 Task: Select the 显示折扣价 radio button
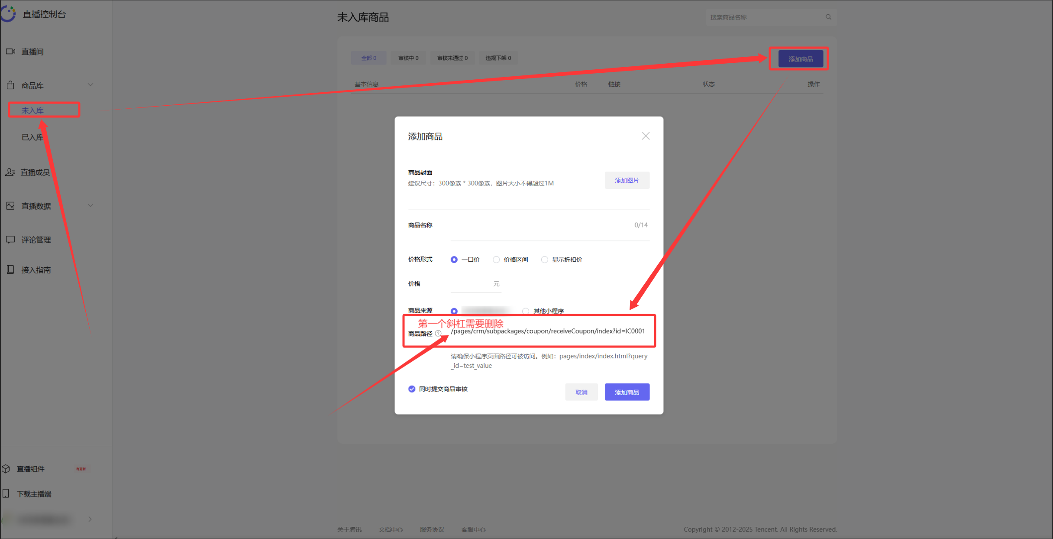[544, 260]
